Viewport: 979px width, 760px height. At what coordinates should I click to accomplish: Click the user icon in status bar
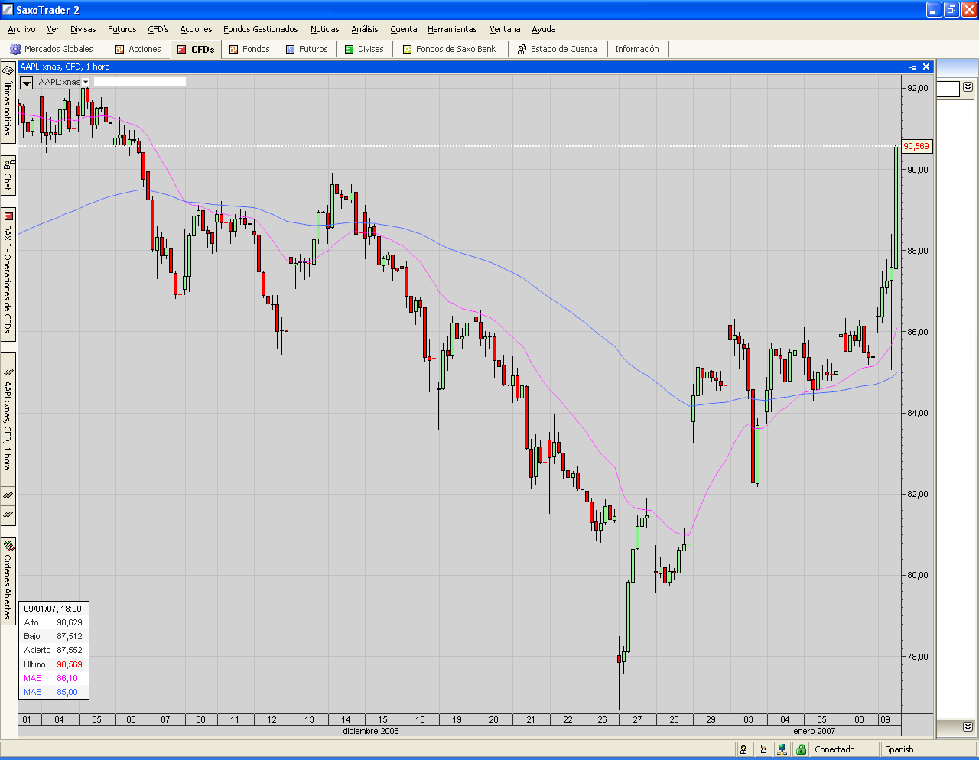click(743, 749)
